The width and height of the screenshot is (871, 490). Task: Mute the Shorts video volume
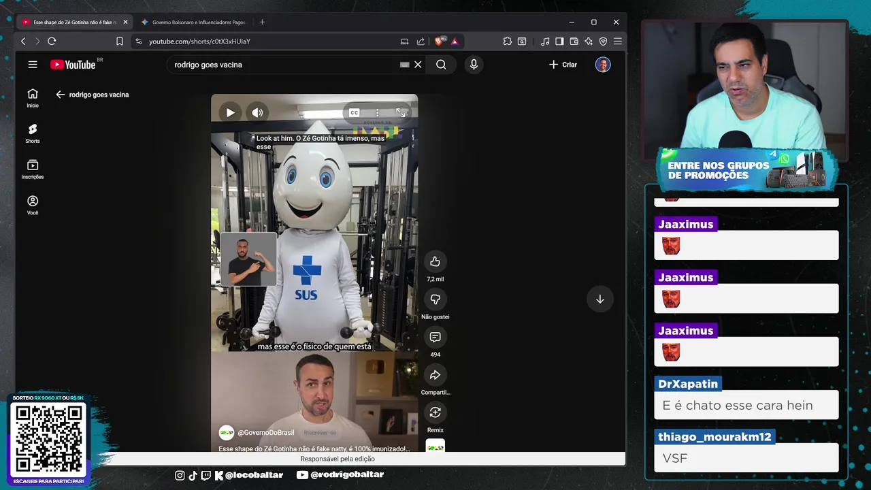coord(257,113)
